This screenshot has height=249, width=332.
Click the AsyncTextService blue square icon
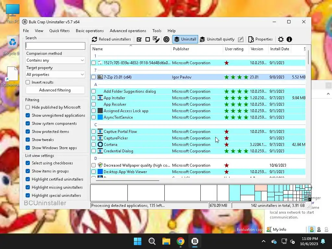[100, 117]
